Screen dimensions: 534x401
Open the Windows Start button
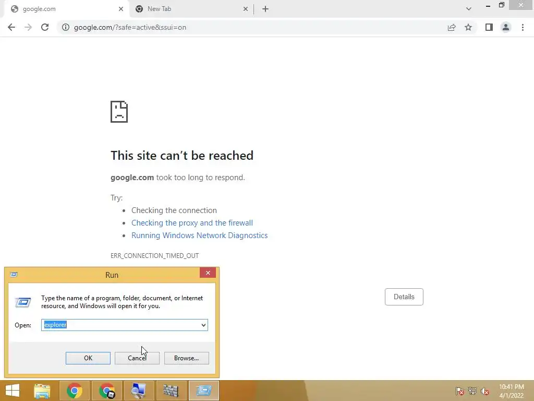click(x=13, y=391)
